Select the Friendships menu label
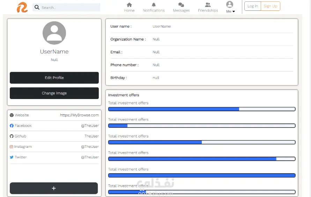 point(208,10)
